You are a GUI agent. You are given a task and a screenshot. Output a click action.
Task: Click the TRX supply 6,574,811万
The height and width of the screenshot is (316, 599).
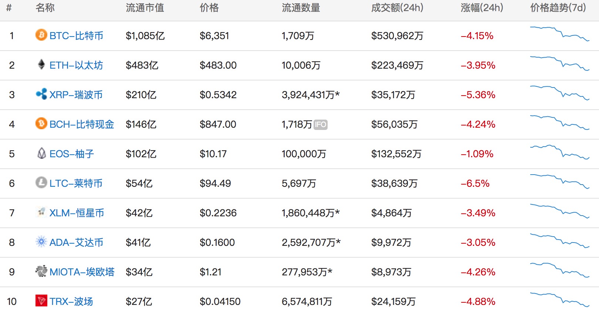[307, 302]
